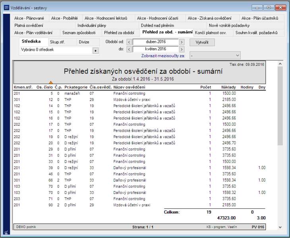Viewport: 290px width, 238px height.
Task: Click the Kmen.stř. column header
Action: (23, 87)
